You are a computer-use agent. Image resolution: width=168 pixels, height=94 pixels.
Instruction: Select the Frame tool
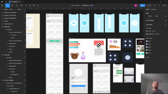[12, 5]
